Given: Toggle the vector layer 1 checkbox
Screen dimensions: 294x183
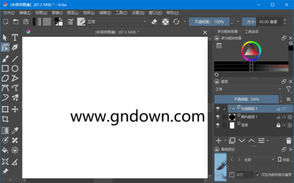Looking at the screenshot, I should [224, 109].
